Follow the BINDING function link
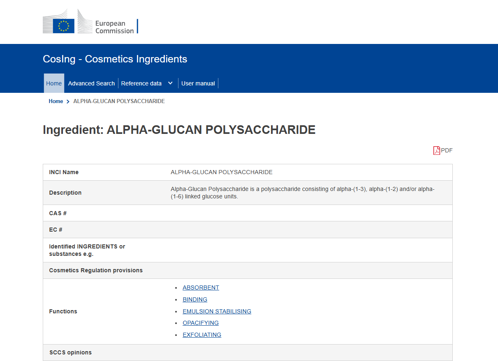 (x=195, y=299)
